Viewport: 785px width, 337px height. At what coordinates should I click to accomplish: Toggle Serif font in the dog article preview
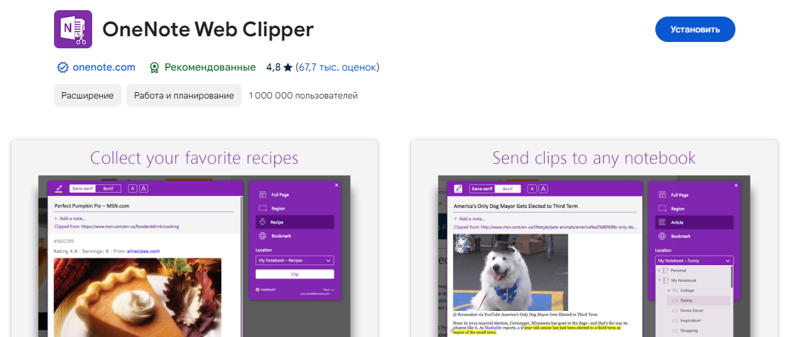coord(508,189)
